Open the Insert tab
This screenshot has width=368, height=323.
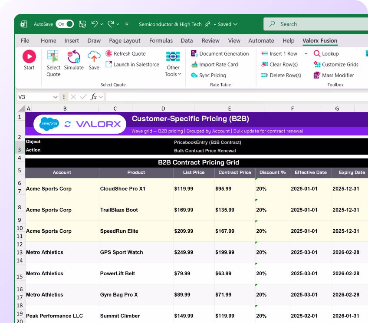(72, 41)
